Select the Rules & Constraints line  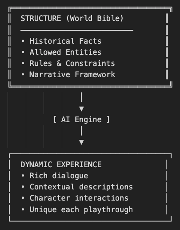pos(68,63)
